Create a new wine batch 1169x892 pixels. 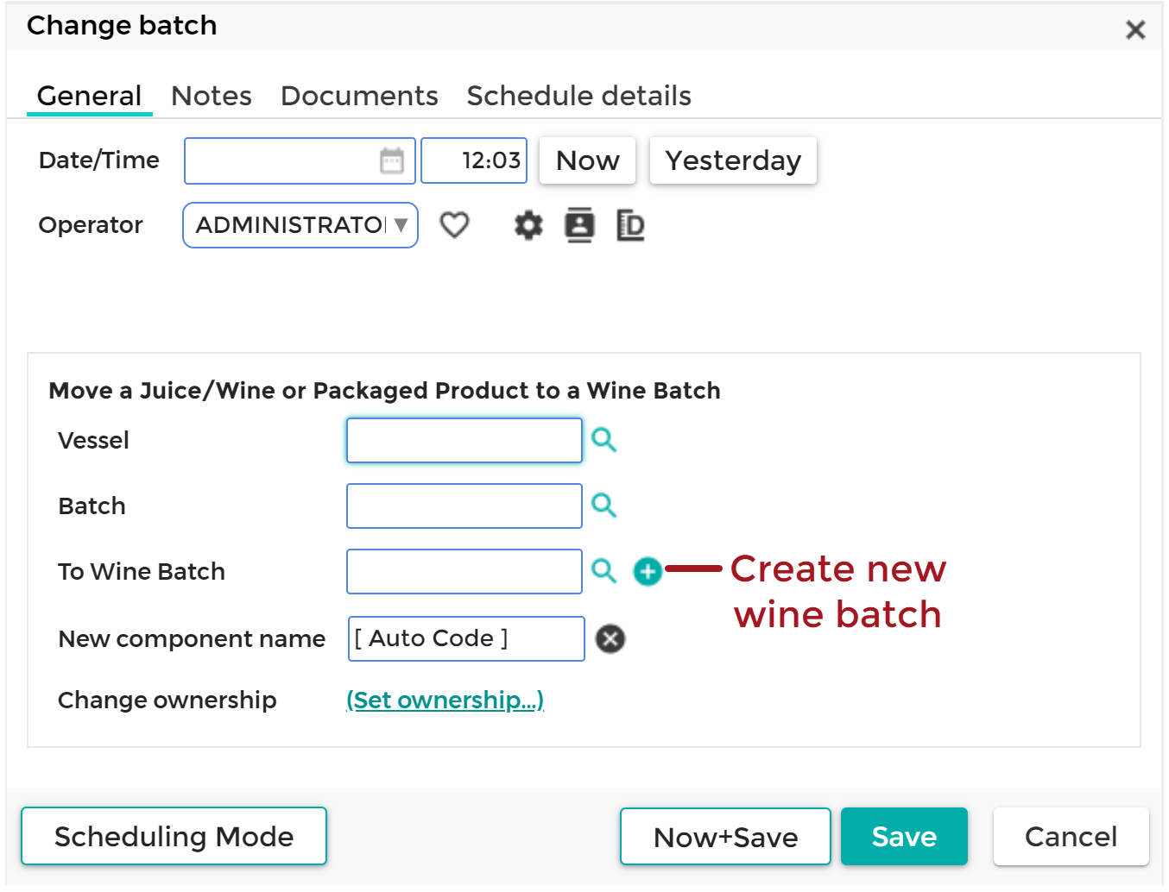[647, 571]
